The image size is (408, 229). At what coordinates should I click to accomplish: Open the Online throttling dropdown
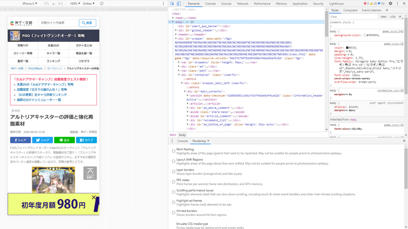tap(89, 4)
